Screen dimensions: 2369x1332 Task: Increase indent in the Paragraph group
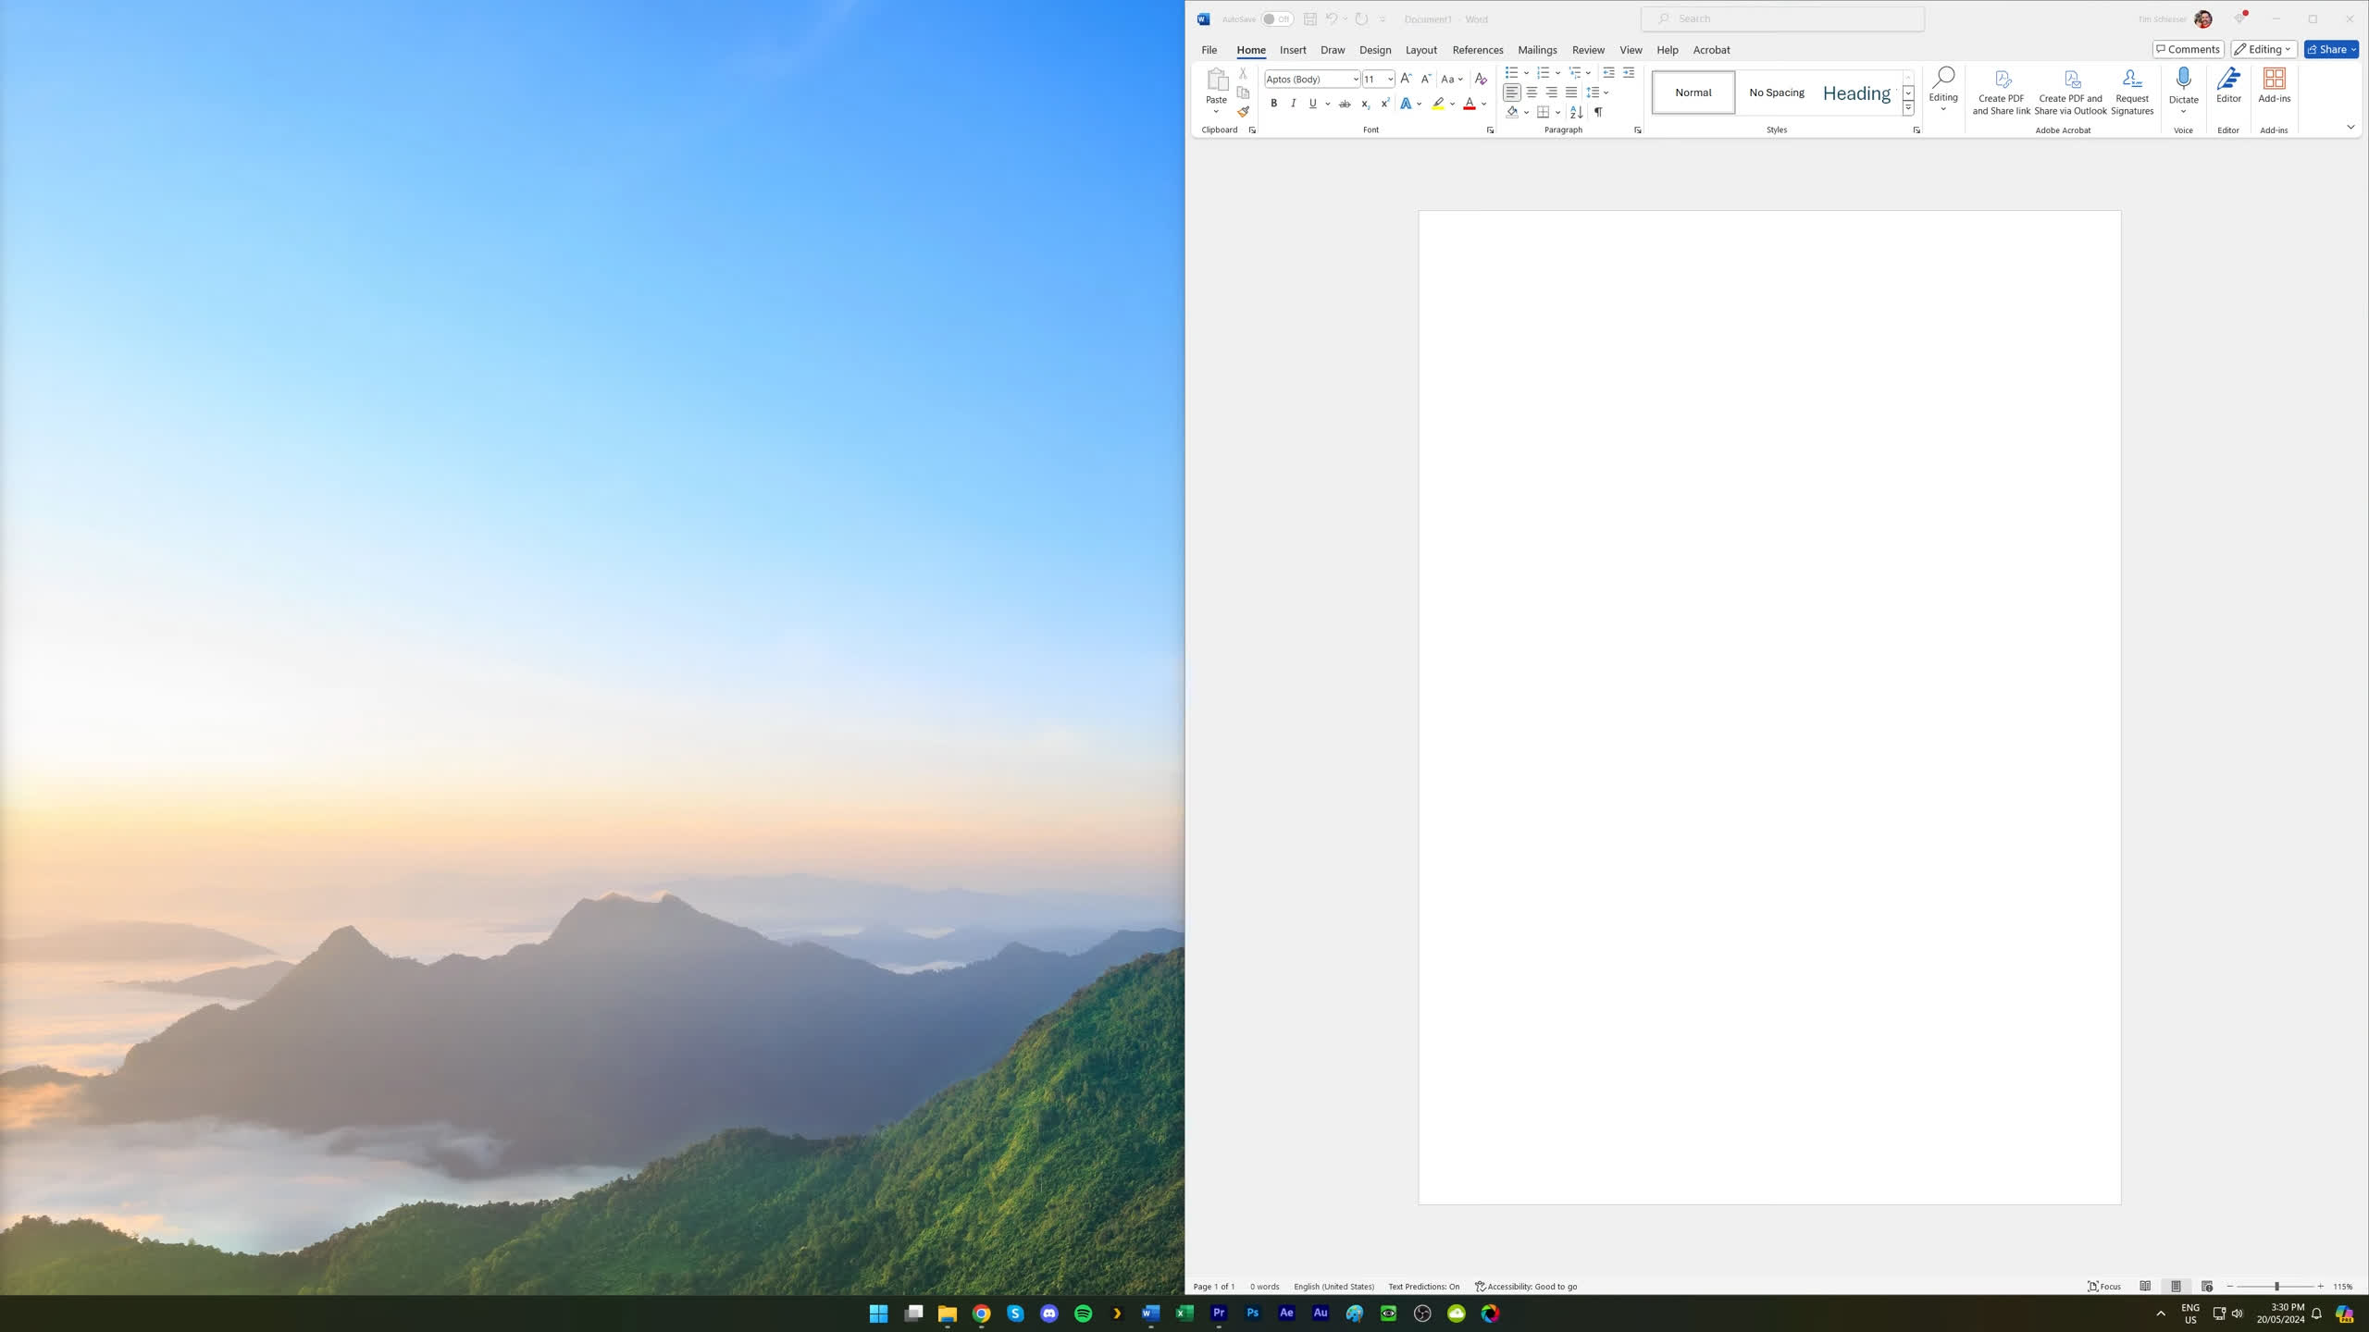1629,73
